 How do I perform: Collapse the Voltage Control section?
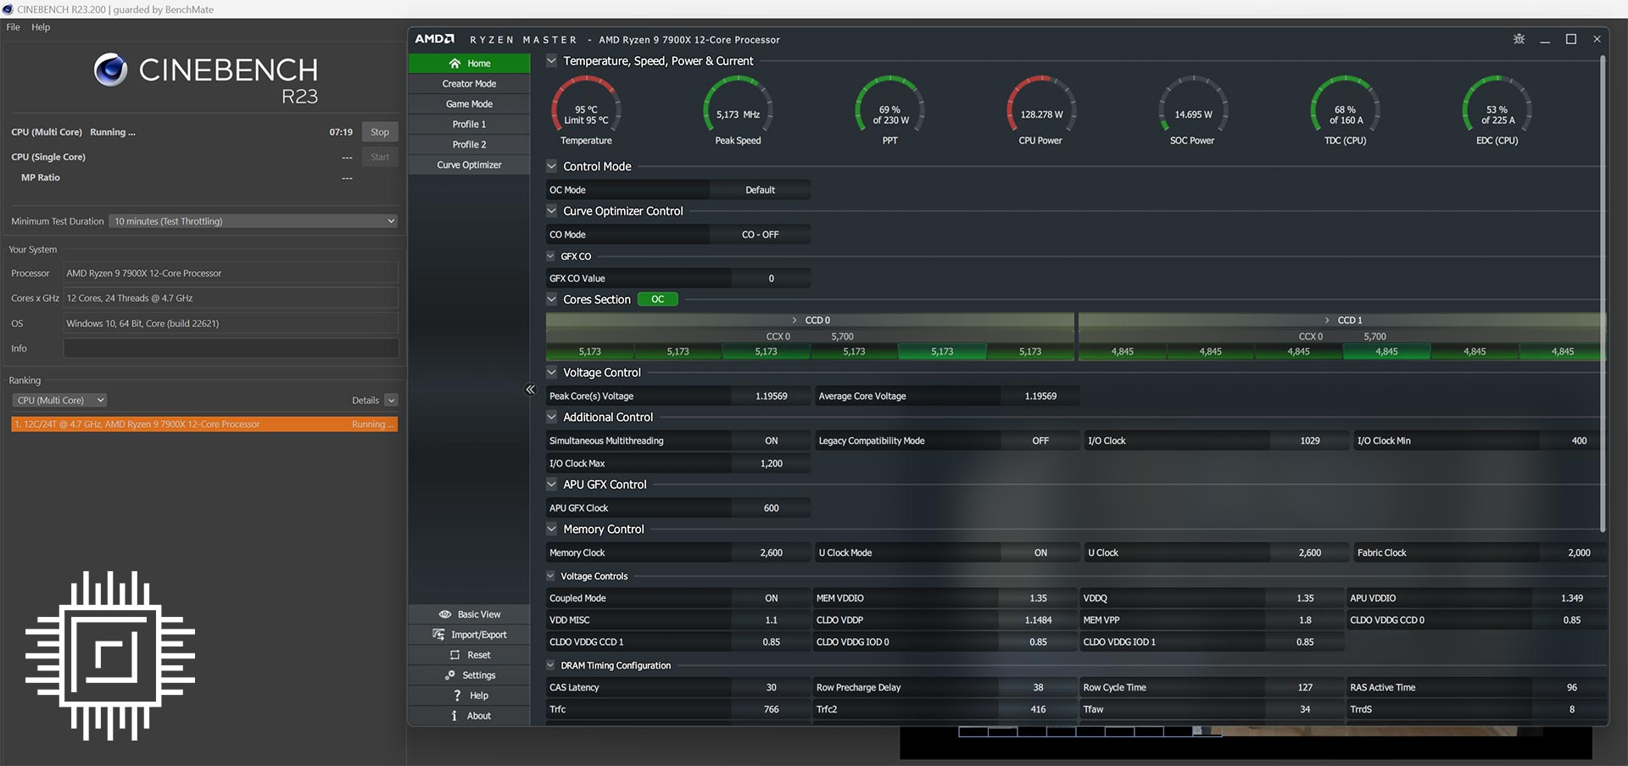pyautogui.click(x=552, y=372)
